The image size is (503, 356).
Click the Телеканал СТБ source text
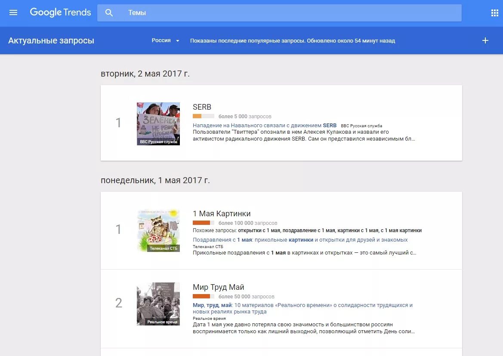tap(208, 247)
